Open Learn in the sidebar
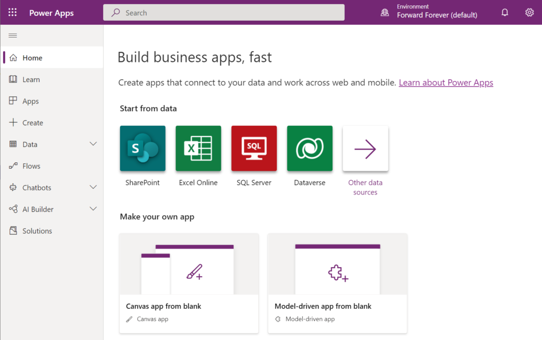Screen dimensions: 542x340 [52, 79]
